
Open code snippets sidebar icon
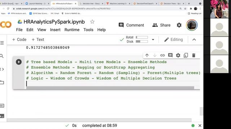[2, 69]
